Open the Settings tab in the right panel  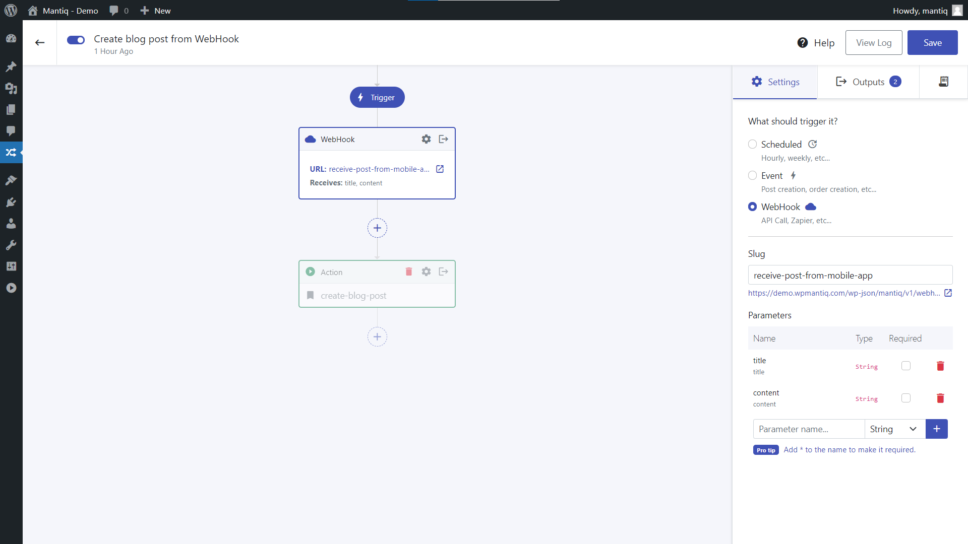[775, 82]
